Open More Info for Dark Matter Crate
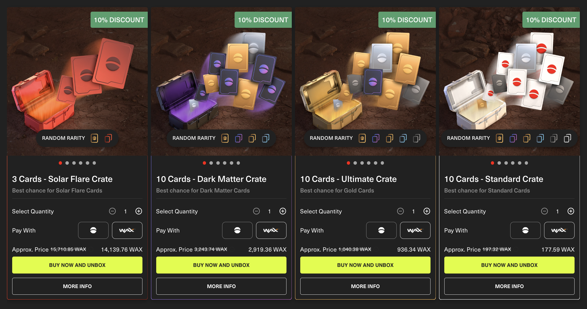 [221, 286]
